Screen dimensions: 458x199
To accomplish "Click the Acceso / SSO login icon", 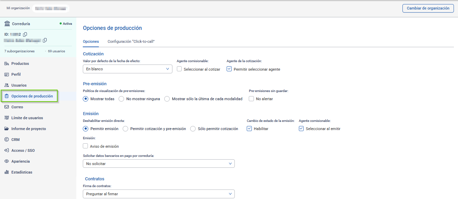I will (7, 150).
